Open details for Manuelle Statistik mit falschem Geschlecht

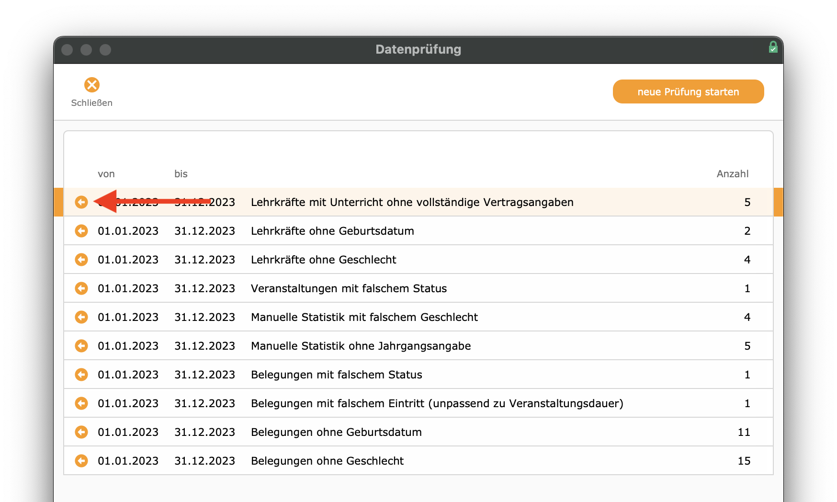81,317
